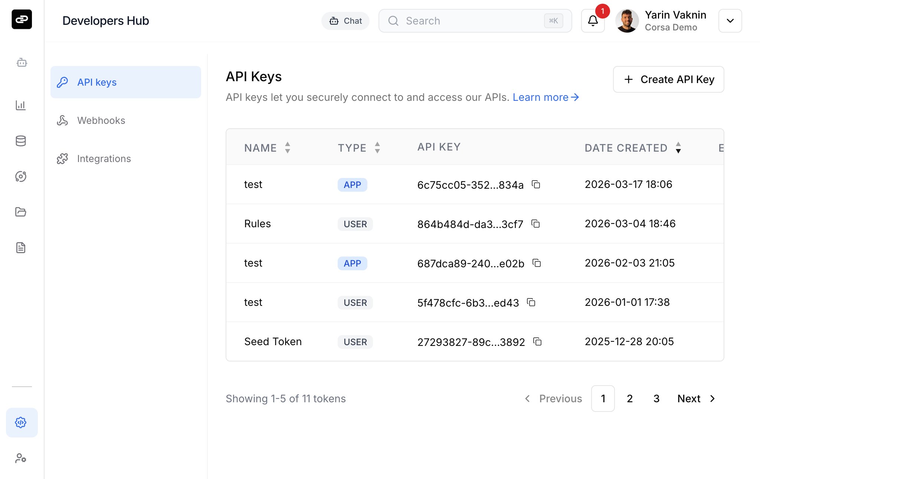Copy the 864b484d-da3...3cf7 API key
The image size is (901, 479).
coord(535,224)
